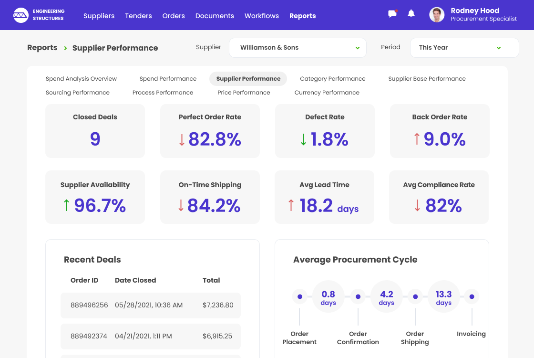Open the chat messages icon
This screenshot has width=534, height=358.
(392, 14)
